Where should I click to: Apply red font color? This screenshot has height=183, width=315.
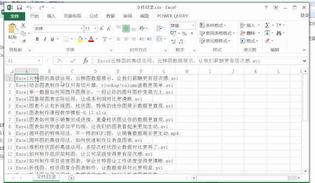(91, 39)
